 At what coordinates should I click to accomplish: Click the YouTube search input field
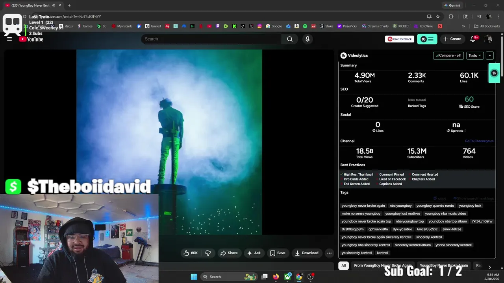[211, 39]
